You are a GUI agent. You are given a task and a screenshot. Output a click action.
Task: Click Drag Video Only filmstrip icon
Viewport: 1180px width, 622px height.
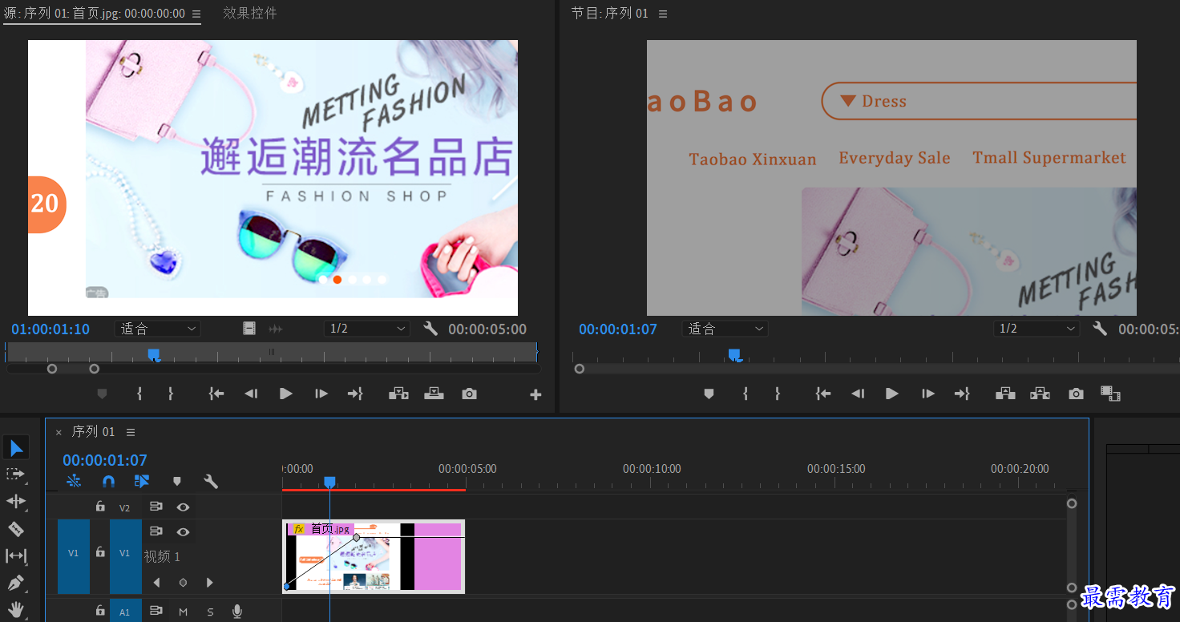pyautogui.click(x=249, y=329)
